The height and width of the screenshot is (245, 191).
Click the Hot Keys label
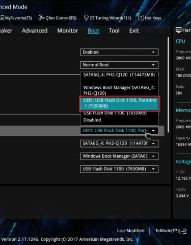(153, 18)
